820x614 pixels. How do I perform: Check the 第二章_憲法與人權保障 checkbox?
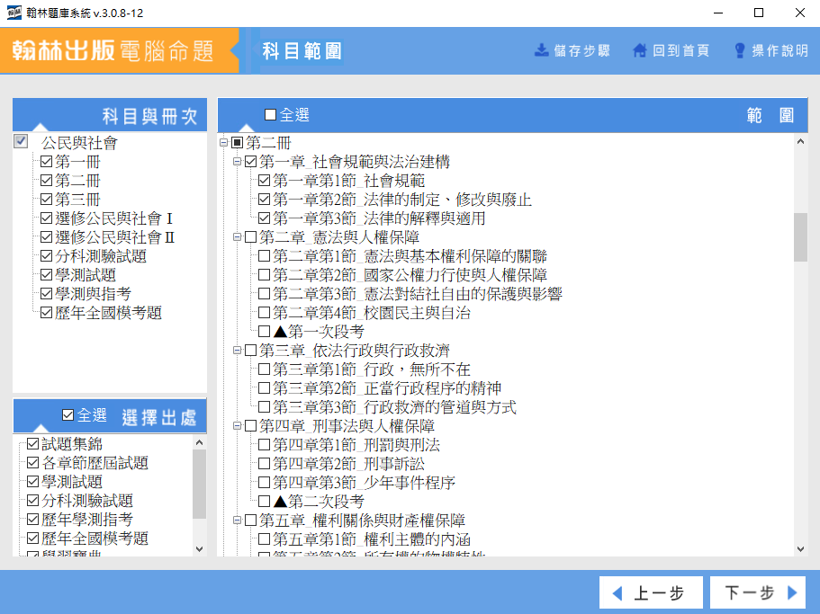click(251, 237)
